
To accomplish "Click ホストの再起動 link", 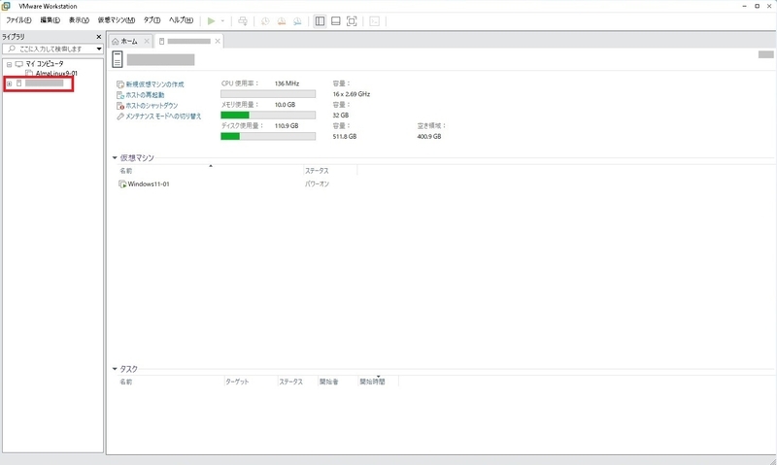I will pyautogui.click(x=145, y=94).
